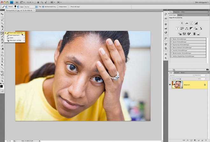The height and width of the screenshot is (142, 210).
Task: Switch to the Kanaler tab
Action: tap(176, 73)
